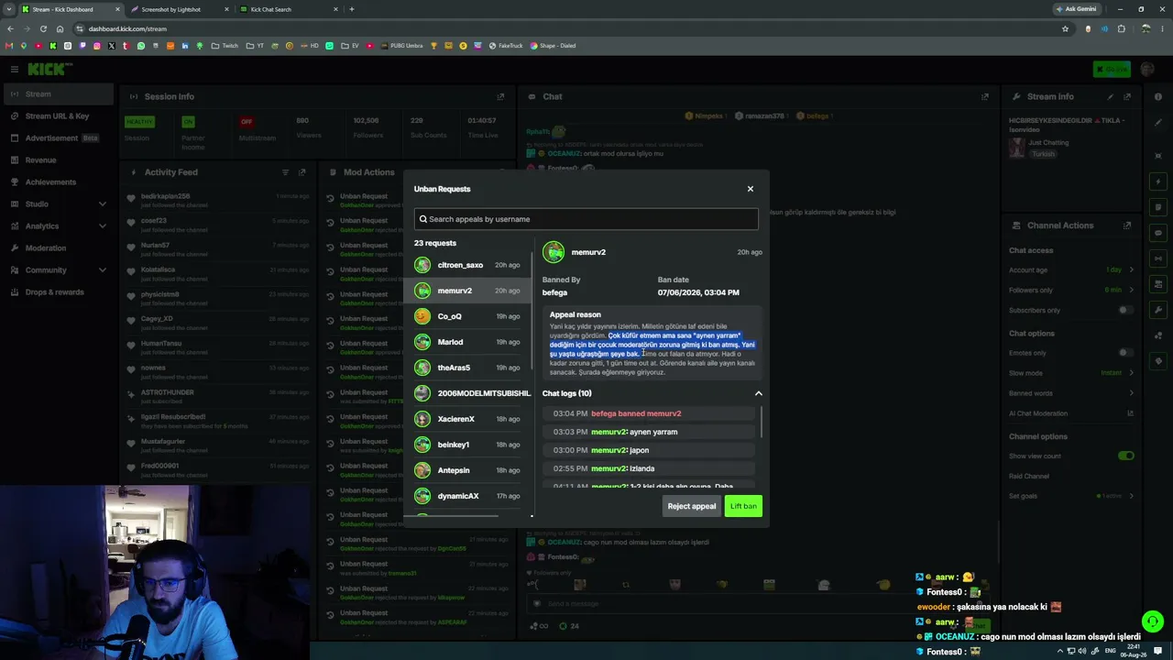Open the Twitch bookmarks folder
Image resolution: width=1173 pixels, height=660 pixels.
[225, 46]
